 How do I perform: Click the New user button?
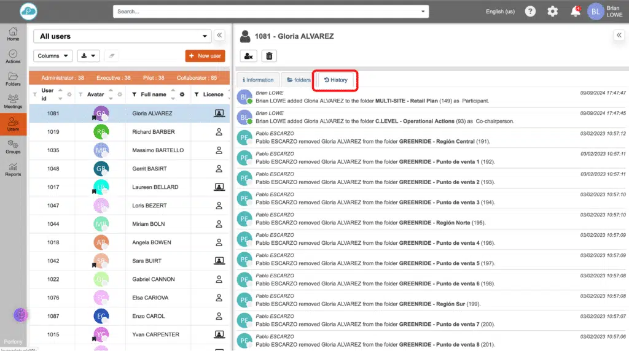205,56
